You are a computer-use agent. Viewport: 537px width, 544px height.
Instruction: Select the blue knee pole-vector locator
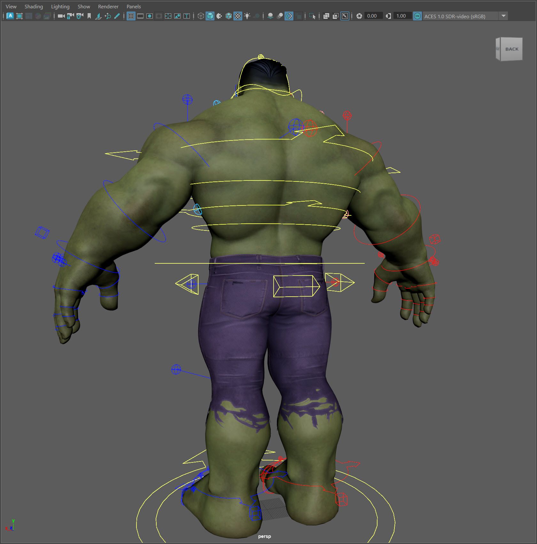pos(176,370)
